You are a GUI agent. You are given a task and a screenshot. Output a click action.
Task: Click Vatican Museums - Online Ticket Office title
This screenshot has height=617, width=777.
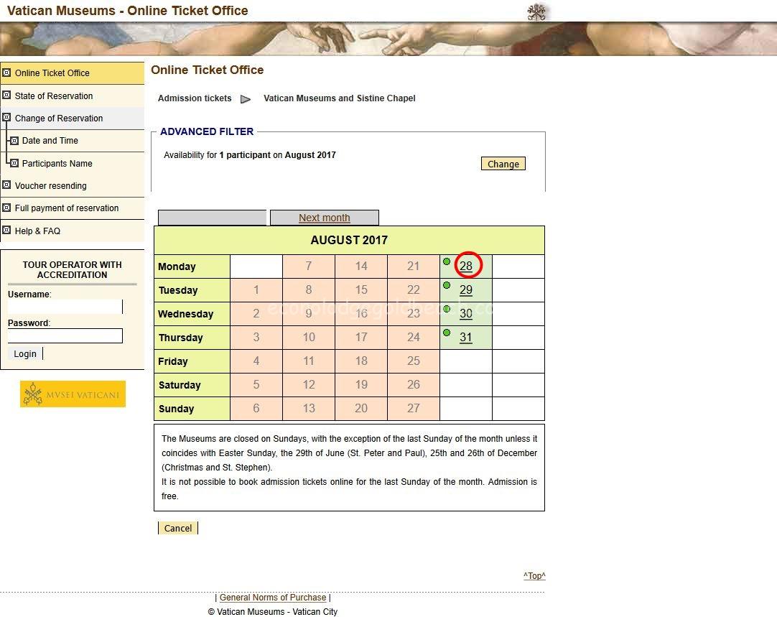[x=127, y=10]
